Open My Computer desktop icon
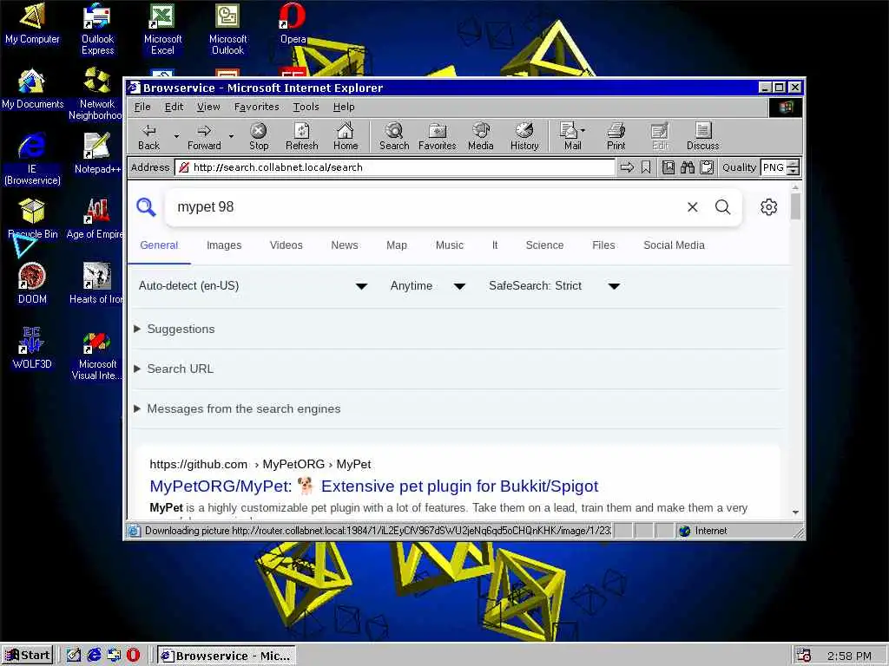This screenshot has height=666, width=889. [32, 23]
